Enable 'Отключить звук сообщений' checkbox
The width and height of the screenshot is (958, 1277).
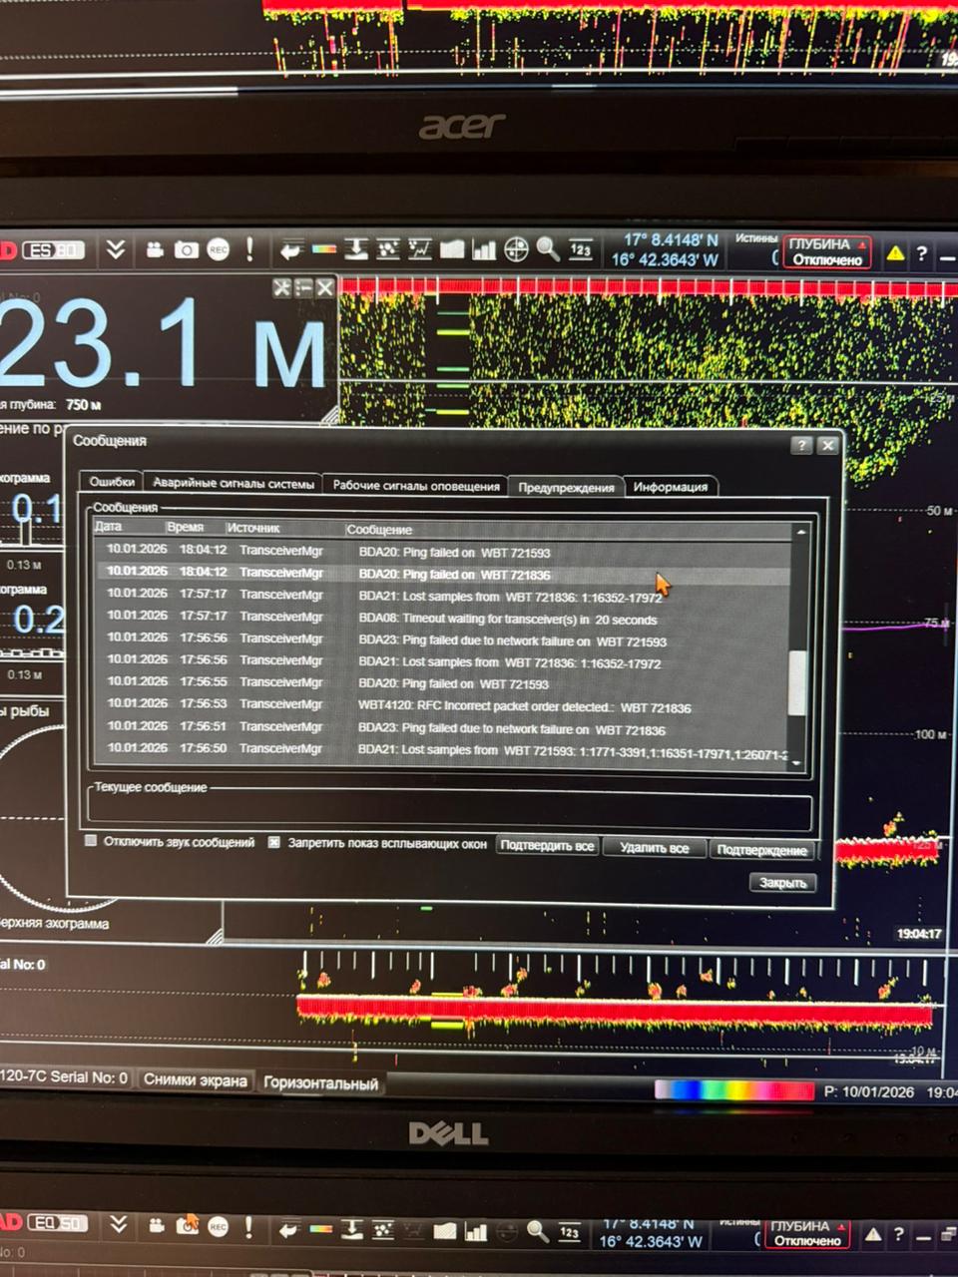coord(91,841)
